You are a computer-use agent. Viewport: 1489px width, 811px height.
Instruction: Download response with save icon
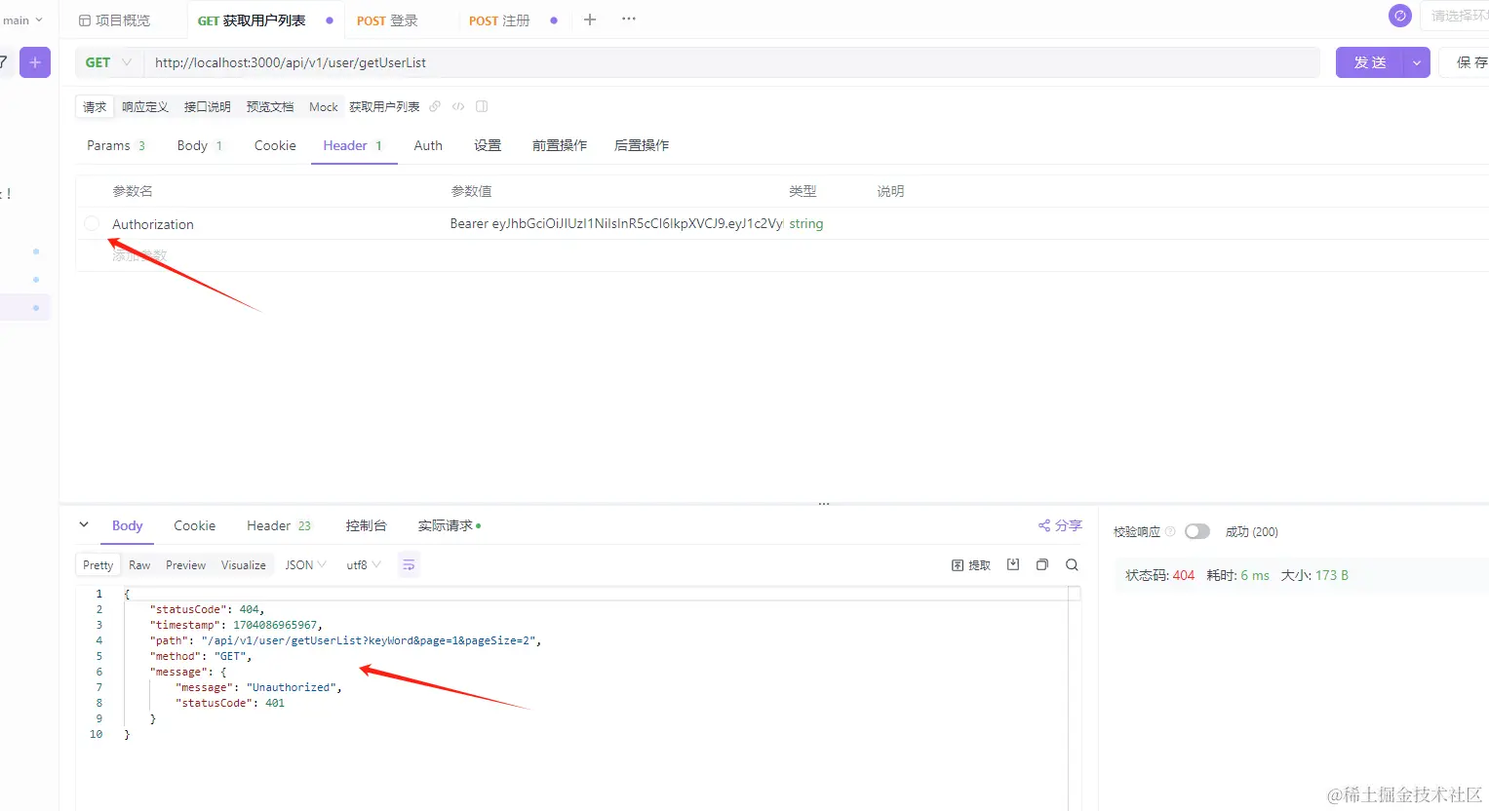coord(1013,564)
